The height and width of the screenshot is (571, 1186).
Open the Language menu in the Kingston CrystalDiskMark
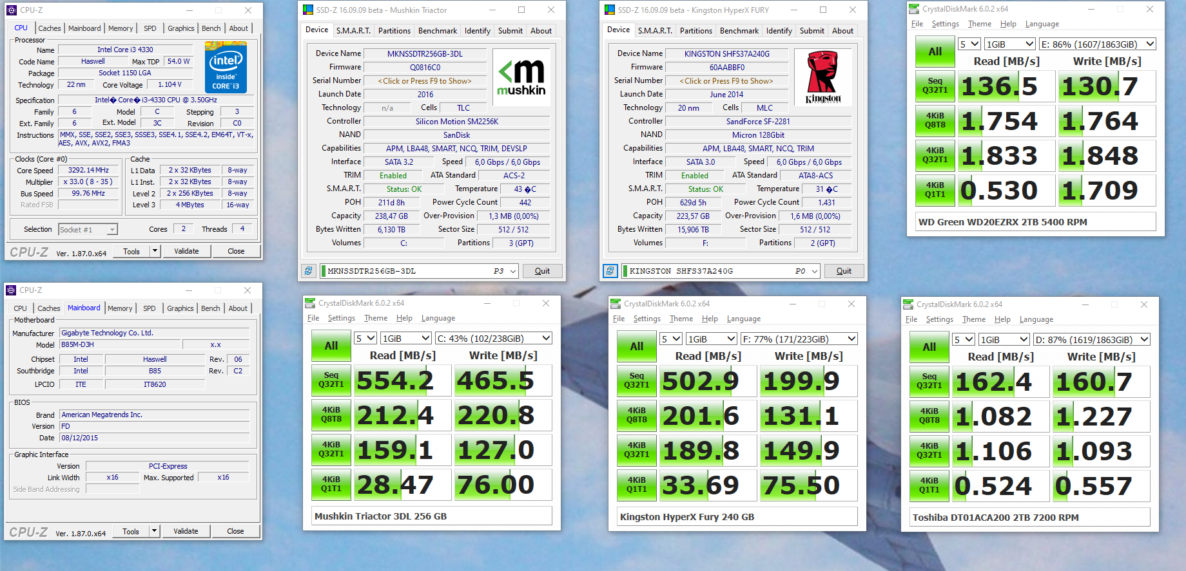click(744, 319)
